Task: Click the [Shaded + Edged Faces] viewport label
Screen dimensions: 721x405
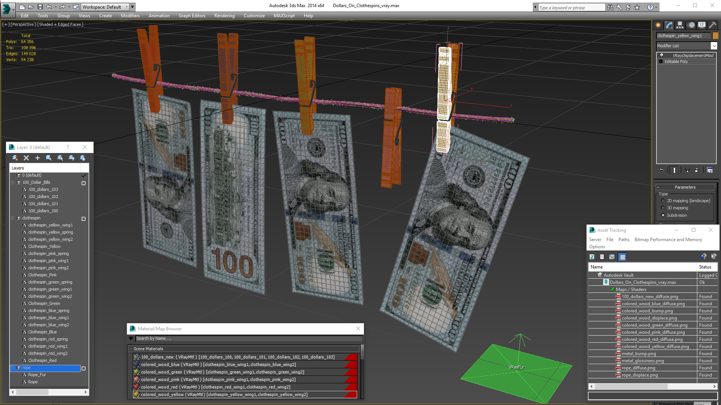Action: (60, 24)
